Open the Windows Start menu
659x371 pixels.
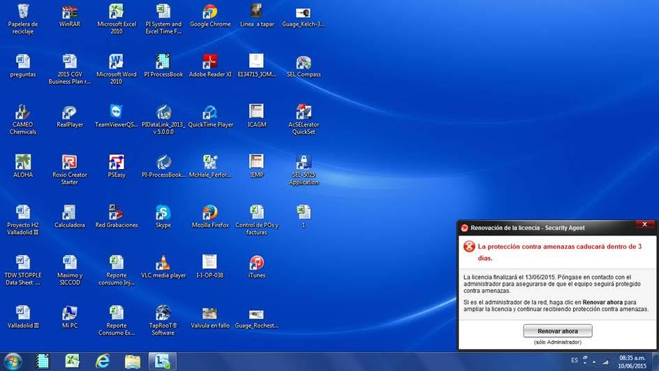(13, 362)
